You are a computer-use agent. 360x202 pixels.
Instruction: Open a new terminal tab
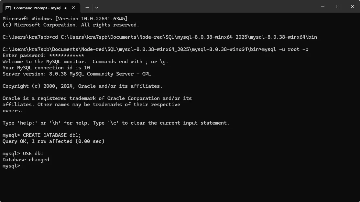(87, 7)
